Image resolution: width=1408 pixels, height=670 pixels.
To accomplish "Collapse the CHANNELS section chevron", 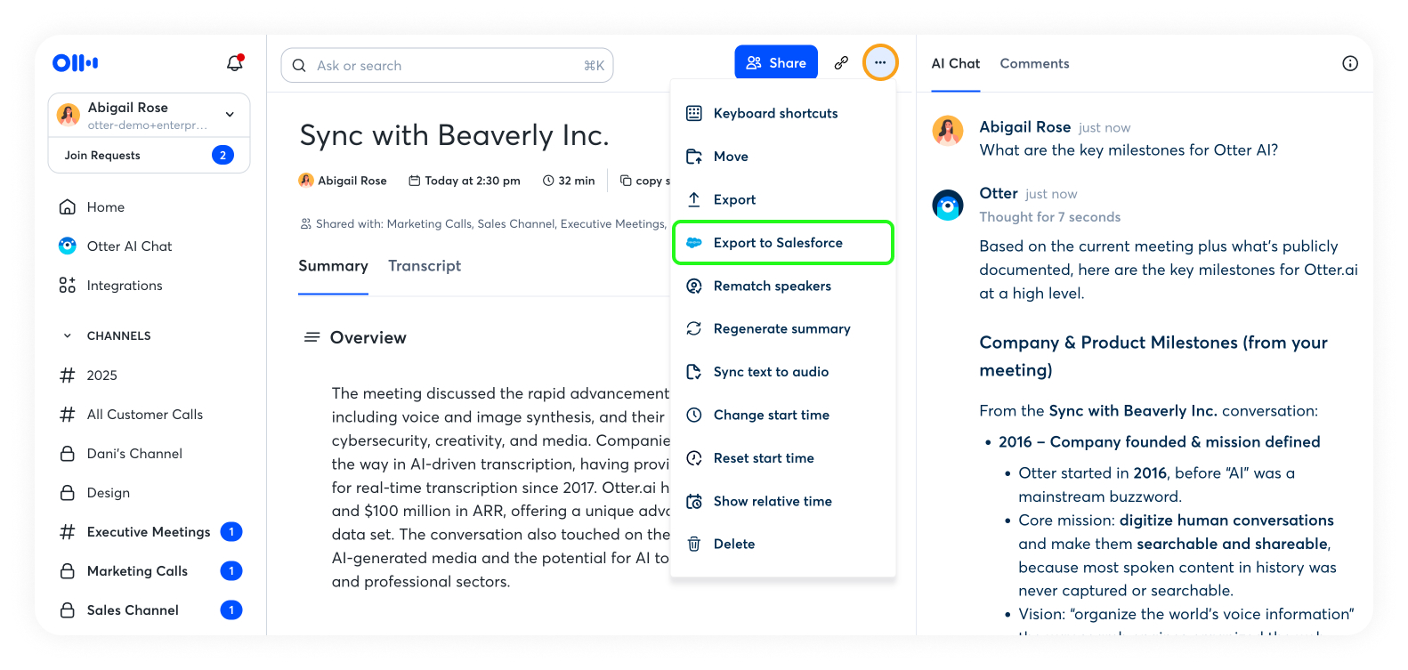I will [67, 336].
